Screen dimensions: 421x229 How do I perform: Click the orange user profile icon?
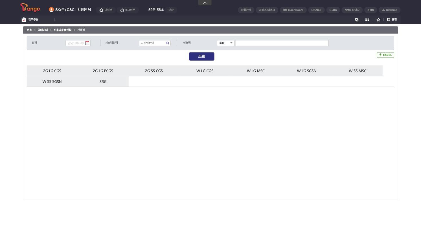pos(51,10)
